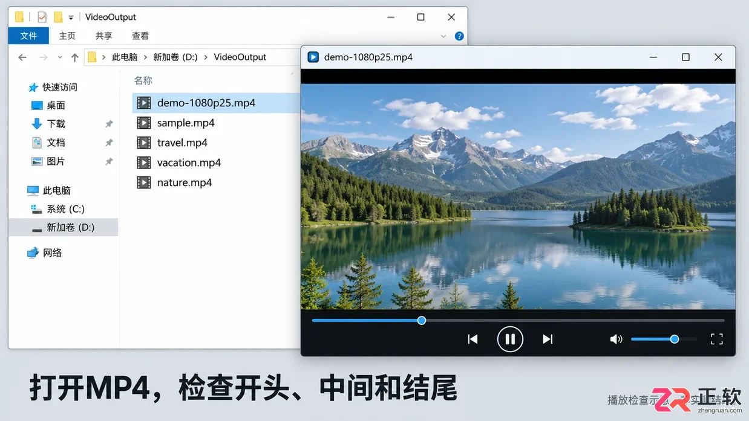Image resolution: width=749 pixels, height=421 pixels.
Task: Open the blue Help icon in Explorer
Action: (x=459, y=36)
